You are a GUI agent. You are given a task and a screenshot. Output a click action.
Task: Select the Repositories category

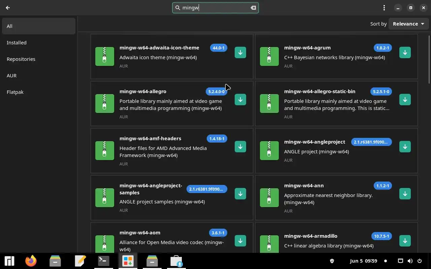(39, 59)
